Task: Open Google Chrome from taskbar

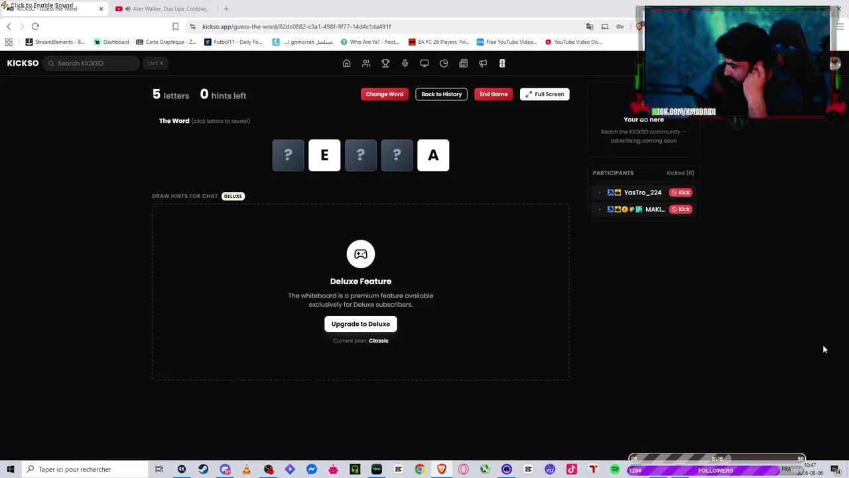Action: click(420, 469)
